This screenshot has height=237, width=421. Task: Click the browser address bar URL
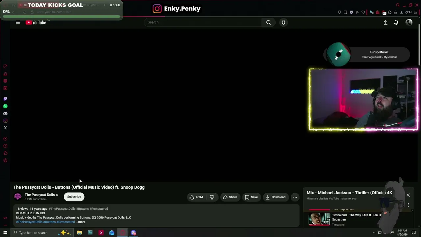coord(54,12)
